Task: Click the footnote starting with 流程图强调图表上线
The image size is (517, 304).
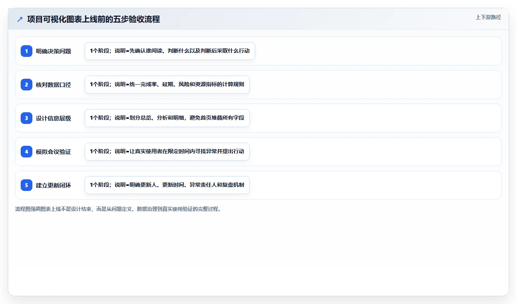Action: coord(119,209)
